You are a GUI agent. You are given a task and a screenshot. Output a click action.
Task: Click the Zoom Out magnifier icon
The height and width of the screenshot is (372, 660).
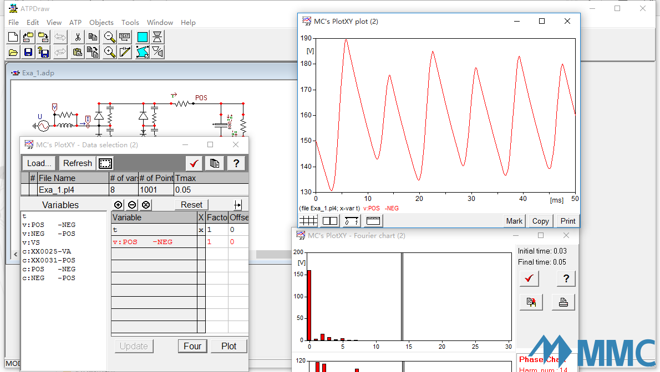point(110,37)
